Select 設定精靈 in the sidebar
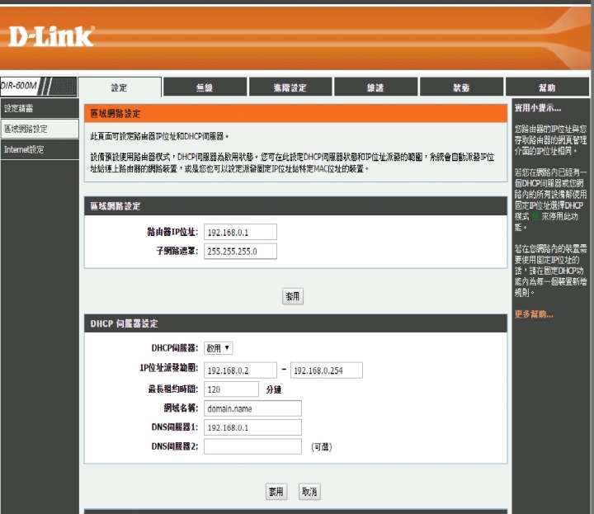Screen dimensions: 594x514 coord(40,108)
